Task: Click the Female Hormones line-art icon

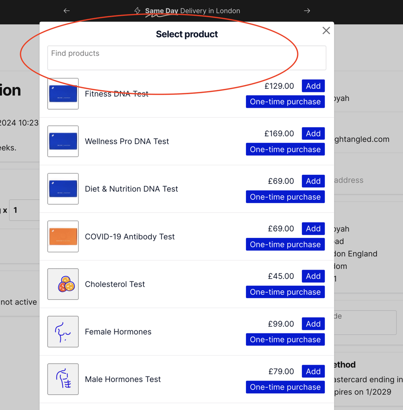Action: click(63, 332)
